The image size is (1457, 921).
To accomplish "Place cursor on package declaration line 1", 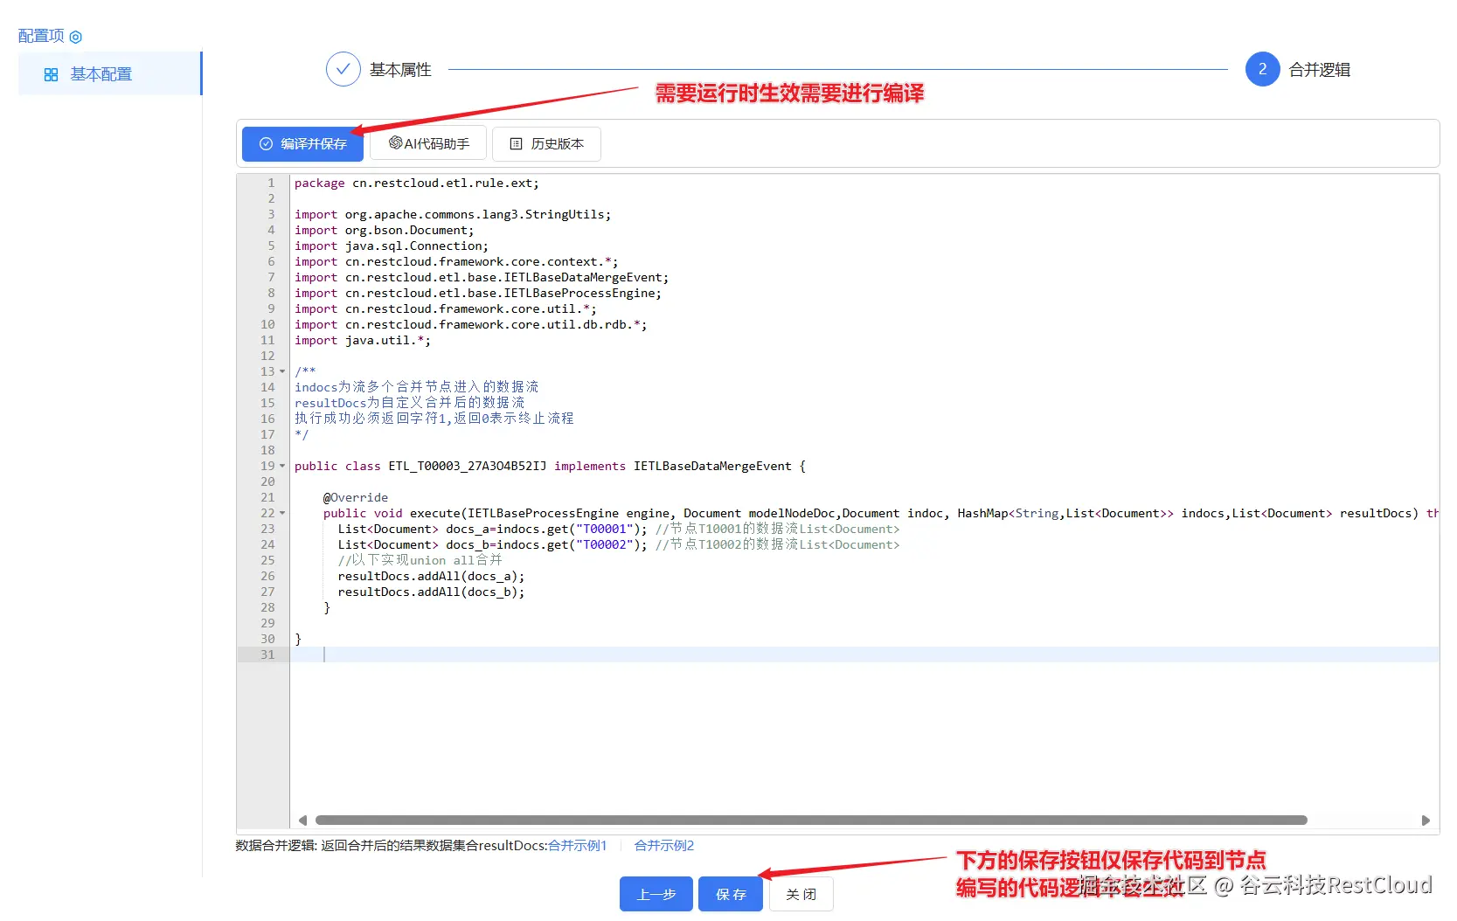I will coord(417,183).
